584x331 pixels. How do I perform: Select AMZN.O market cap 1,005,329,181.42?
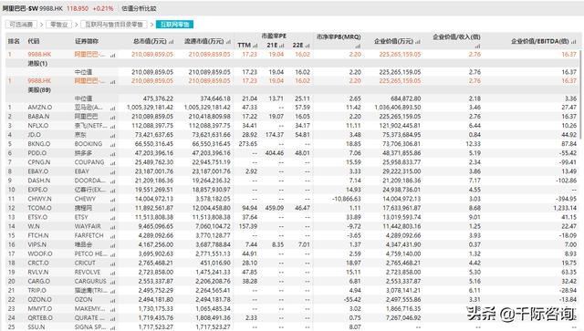pyautogui.click(x=150, y=108)
